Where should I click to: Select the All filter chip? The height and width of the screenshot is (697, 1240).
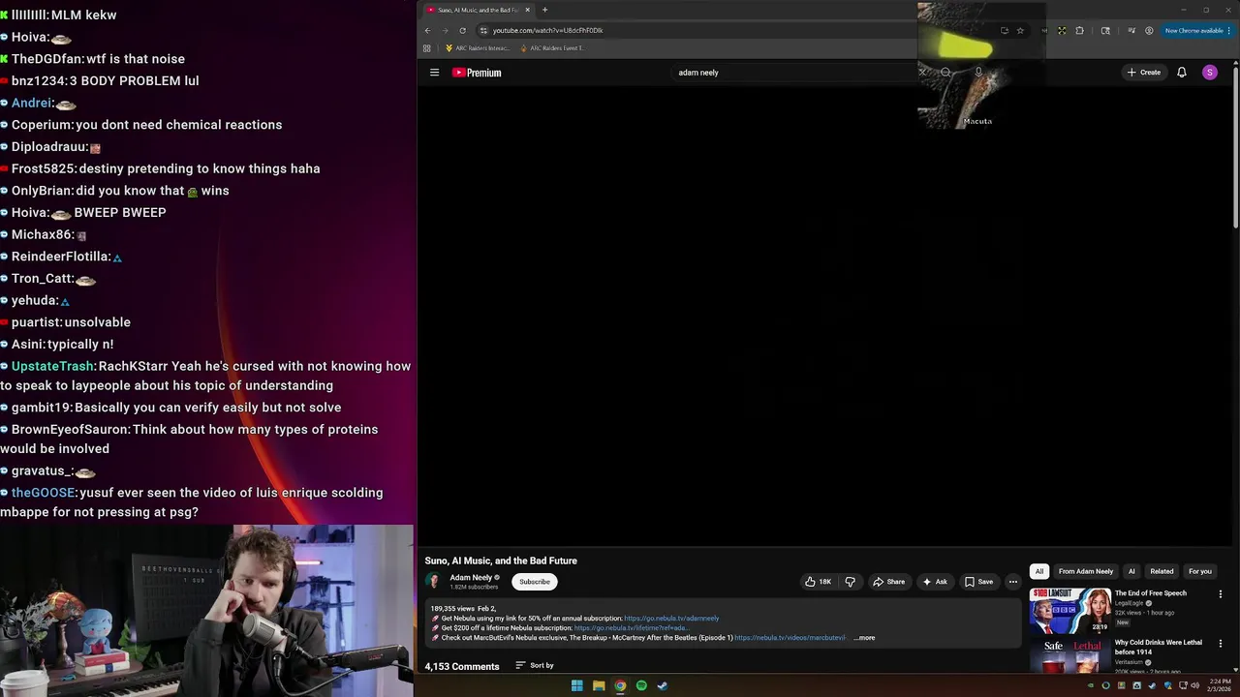pyautogui.click(x=1038, y=571)
